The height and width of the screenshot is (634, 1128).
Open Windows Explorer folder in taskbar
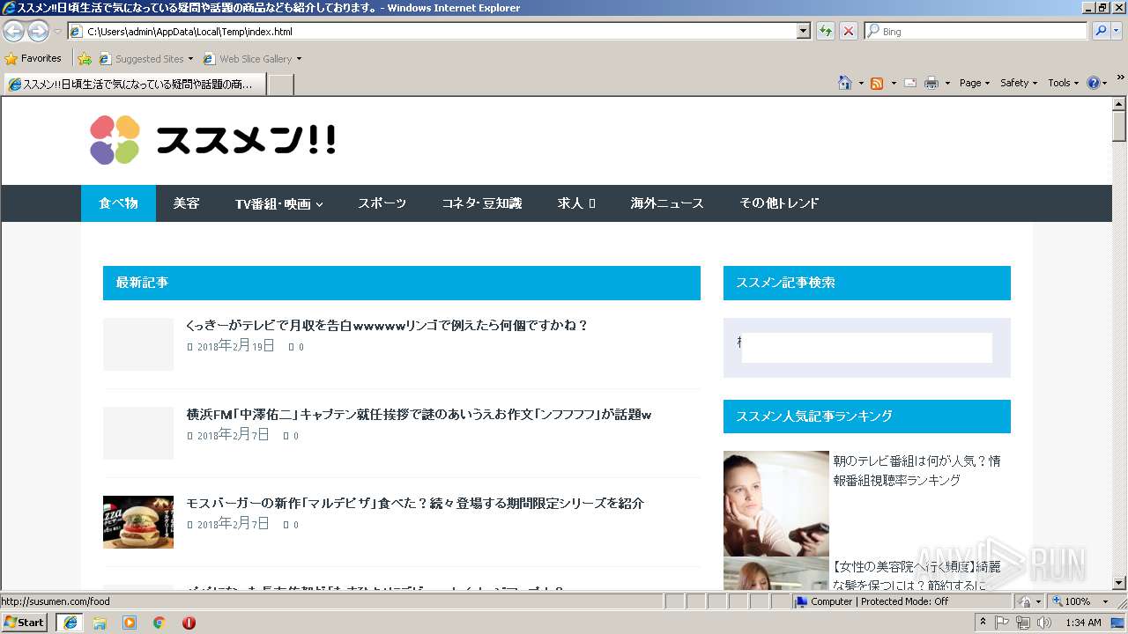point(100,623)
